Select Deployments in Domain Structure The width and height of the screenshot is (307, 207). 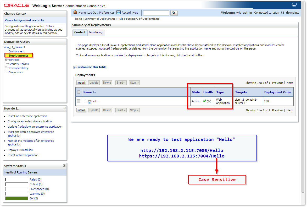(19, 56)
